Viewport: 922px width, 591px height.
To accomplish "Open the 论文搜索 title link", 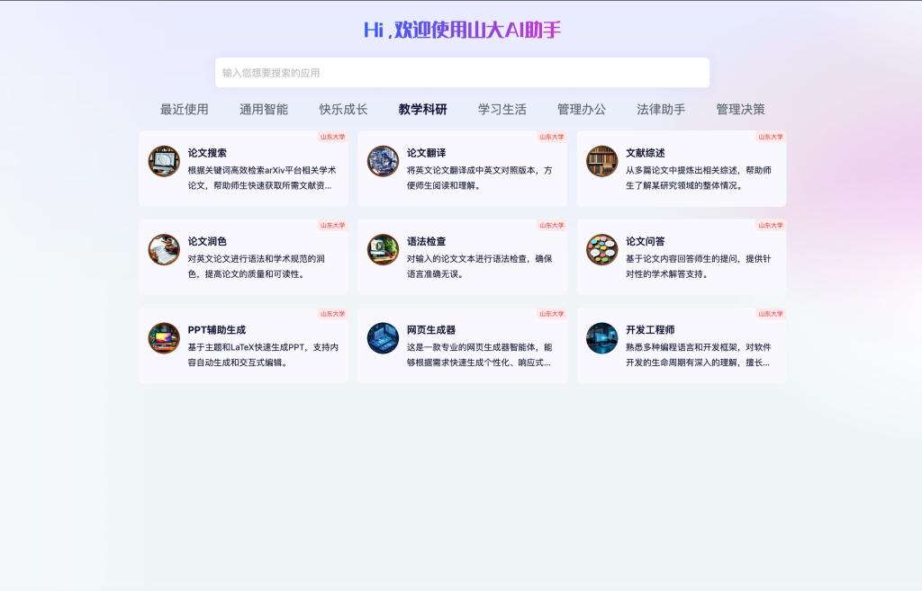I will (x=207, y=153).
